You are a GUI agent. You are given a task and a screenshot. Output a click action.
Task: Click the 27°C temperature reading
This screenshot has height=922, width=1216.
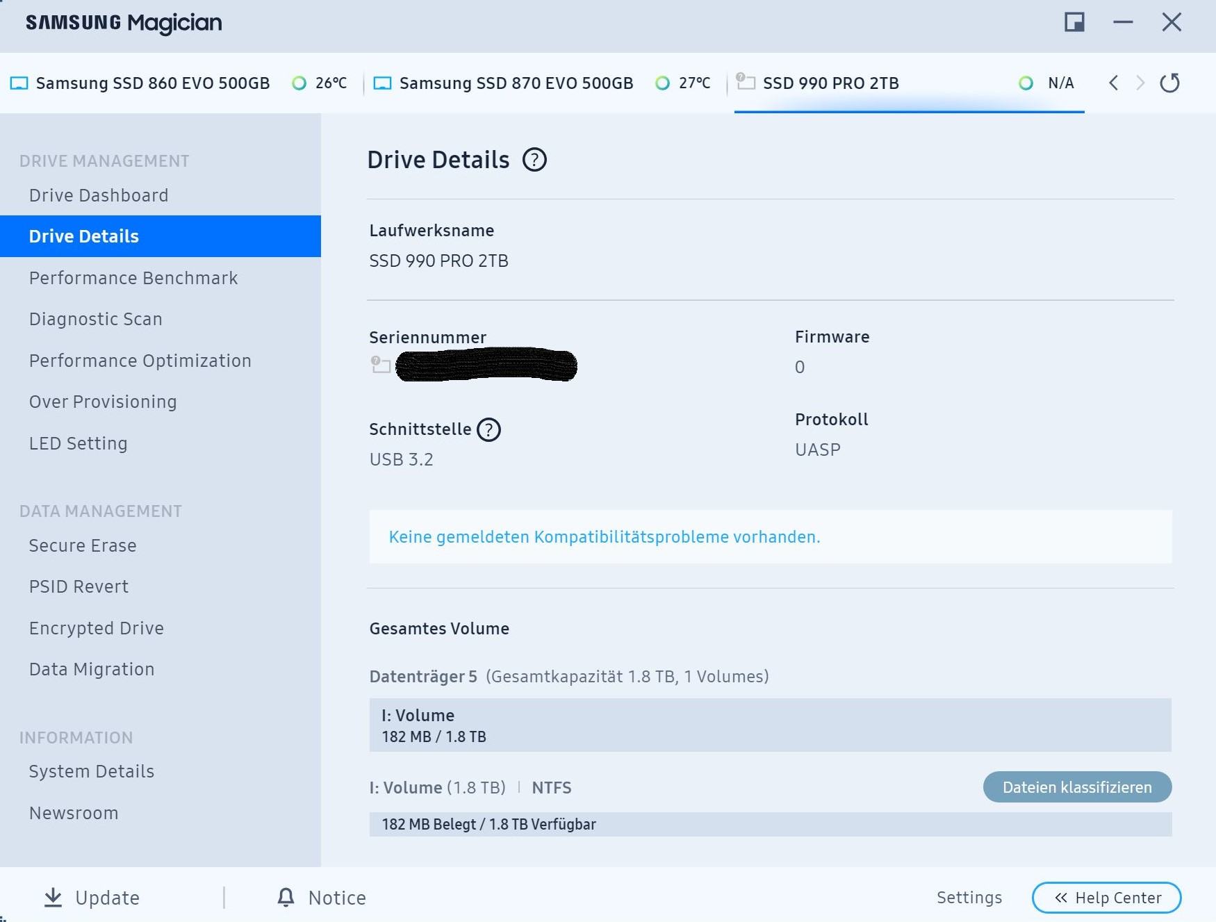[x=695, y=83]
